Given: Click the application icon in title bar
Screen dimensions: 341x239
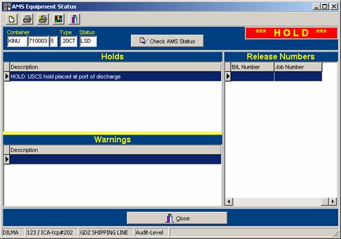Looking at the screenshot, I should (x=7, y=6).
